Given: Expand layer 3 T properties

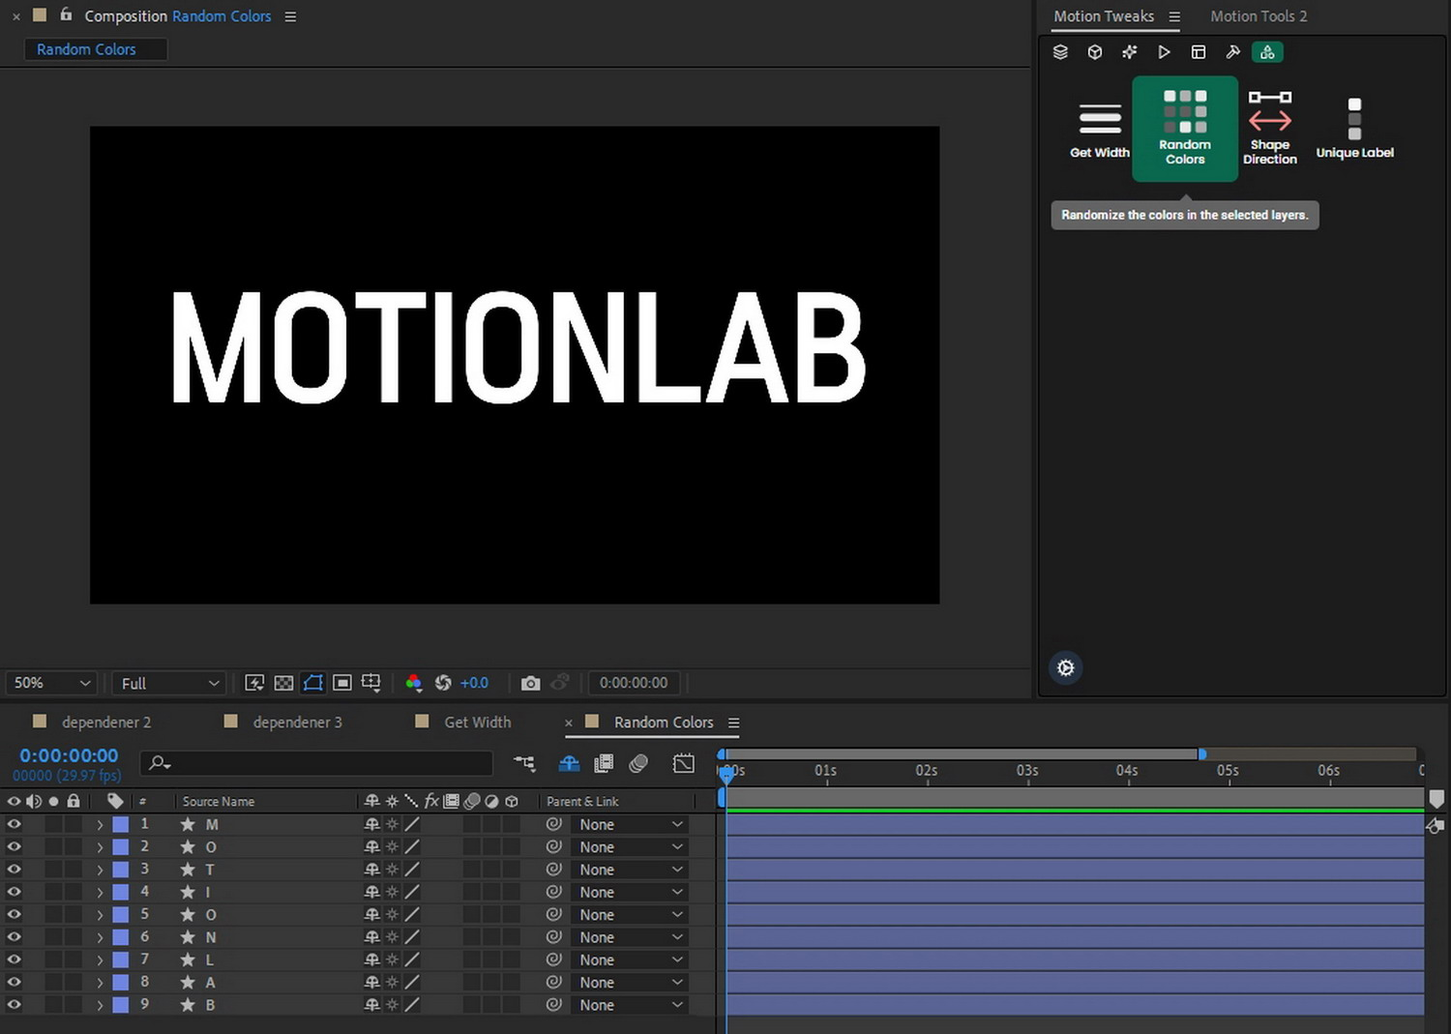Looking at the screenshot, I should click(x=100, y=870).
